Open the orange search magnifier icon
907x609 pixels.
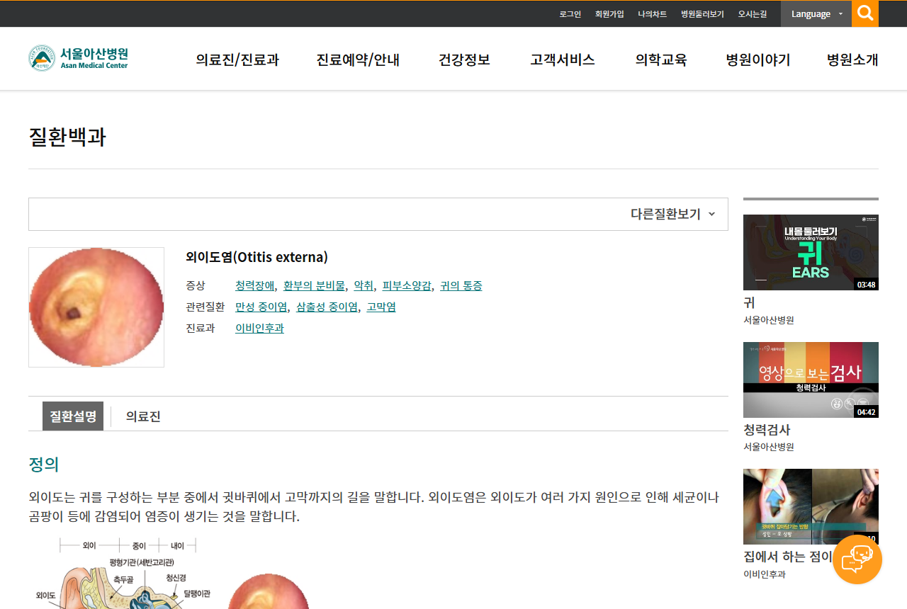[x=865, y=13]
